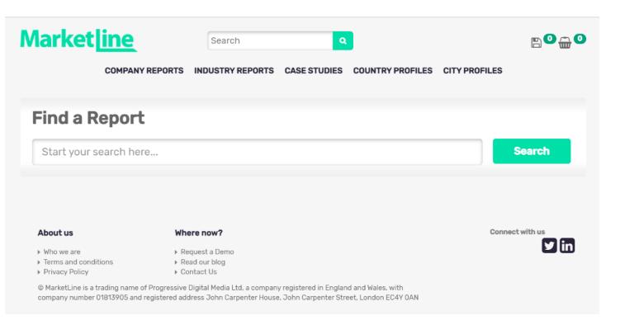
Task: Open the saved items disk icon
Action: [536, 43]
